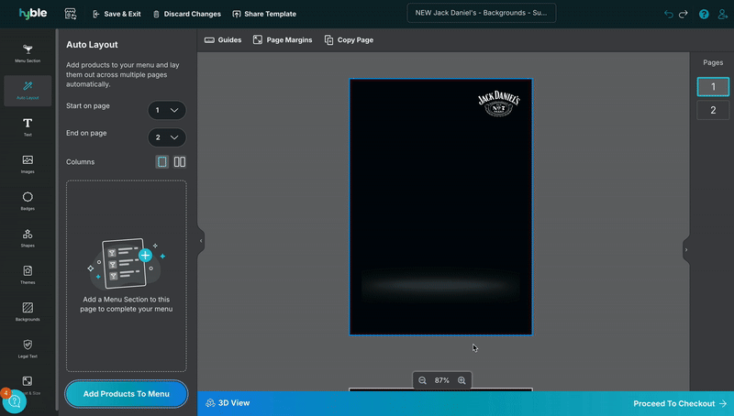Open the help question mark icon

704,14
